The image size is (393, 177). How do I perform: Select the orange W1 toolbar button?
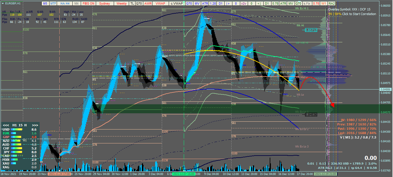tap(324, 3)
